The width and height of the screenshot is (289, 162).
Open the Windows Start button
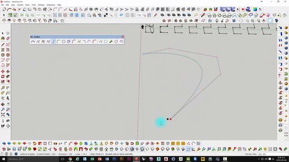click(x=3, y=159)
